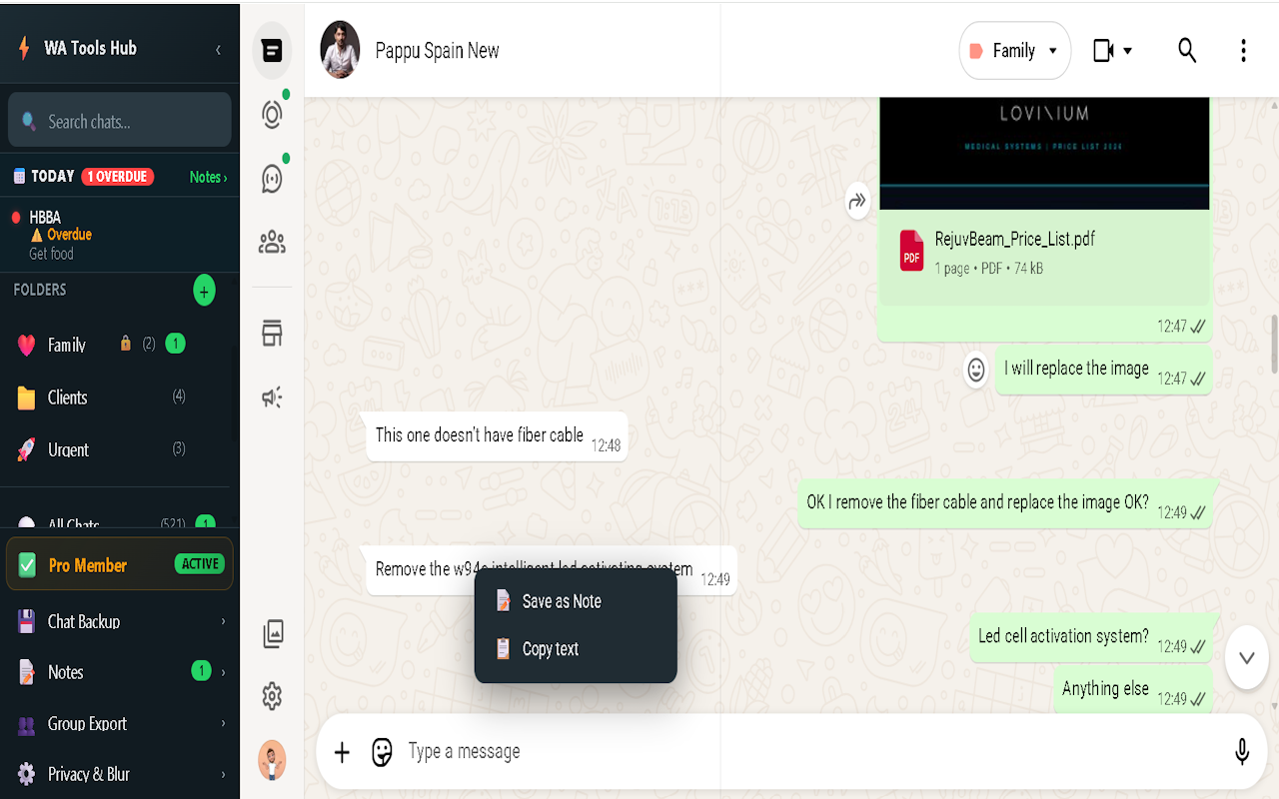1279x799 pixels.
Task: Open Pappu Spain New contact photo
Action: click(340, 50)
